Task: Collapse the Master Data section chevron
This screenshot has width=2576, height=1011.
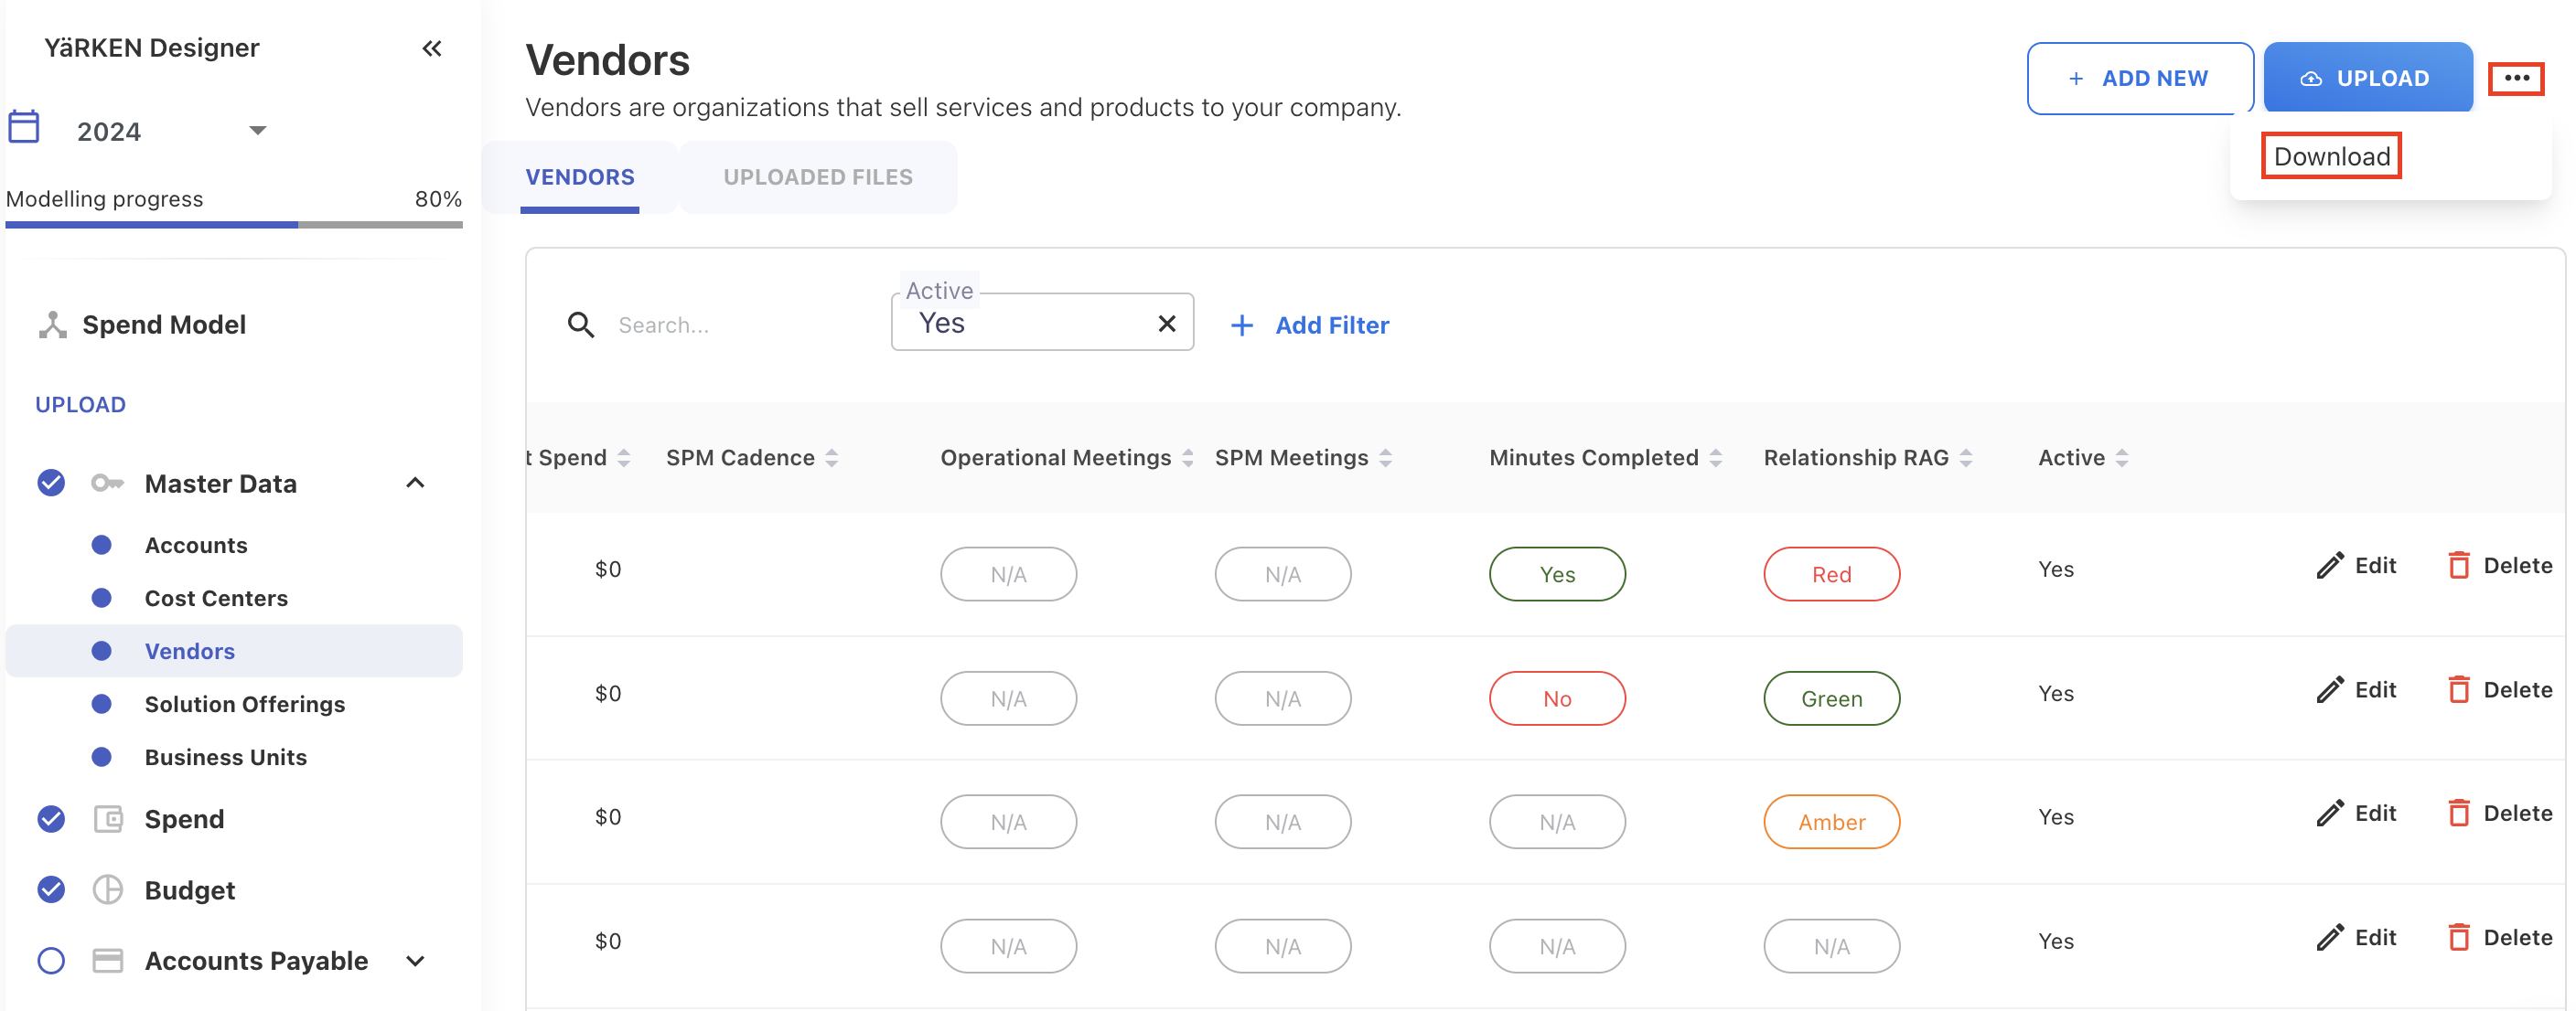Action: pos(415,483)
